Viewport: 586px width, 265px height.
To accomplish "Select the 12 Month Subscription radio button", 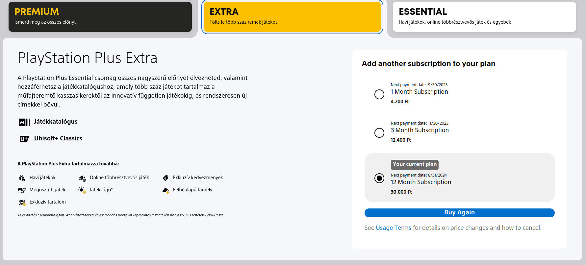I will click(x=379, y=178).
